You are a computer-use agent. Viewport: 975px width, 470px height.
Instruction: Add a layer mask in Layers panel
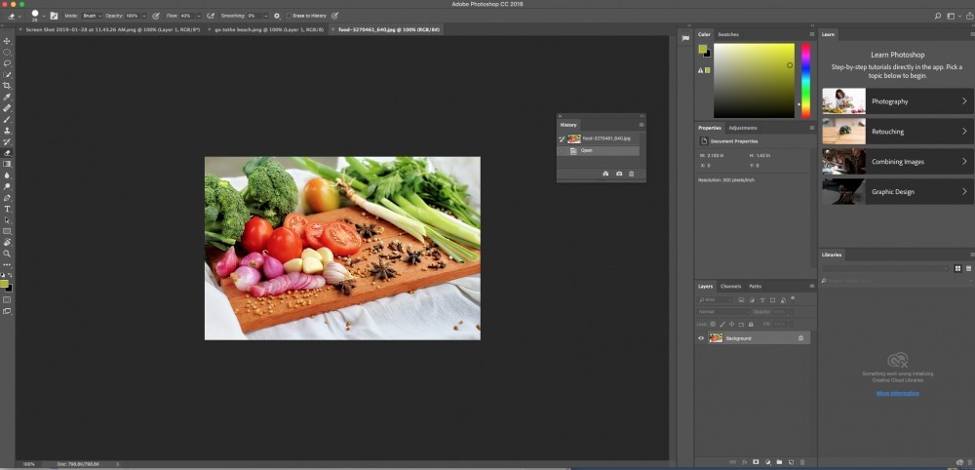tap(756, 462)
